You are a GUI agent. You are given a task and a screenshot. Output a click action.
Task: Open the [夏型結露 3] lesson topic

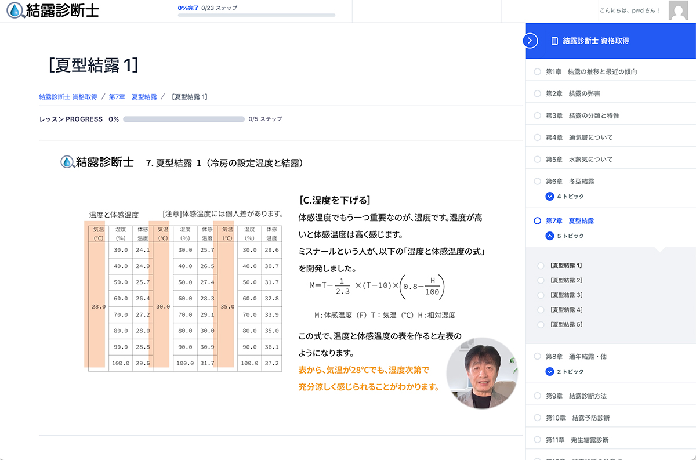[566, 295]
